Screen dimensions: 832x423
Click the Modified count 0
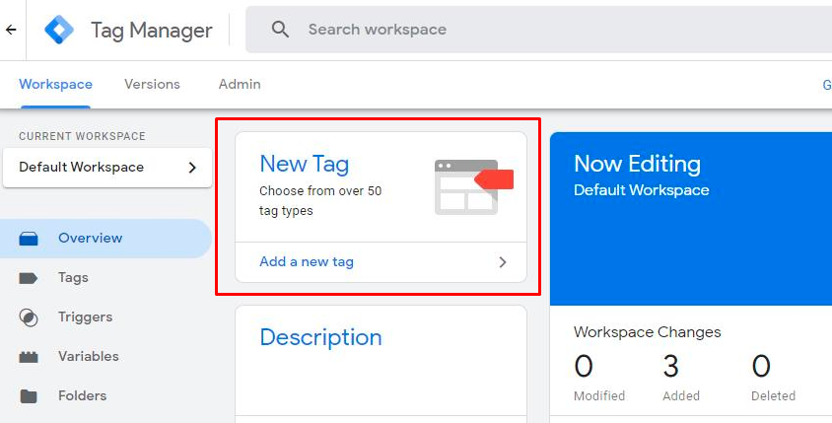pyautogui.click(x=584, y=366)
